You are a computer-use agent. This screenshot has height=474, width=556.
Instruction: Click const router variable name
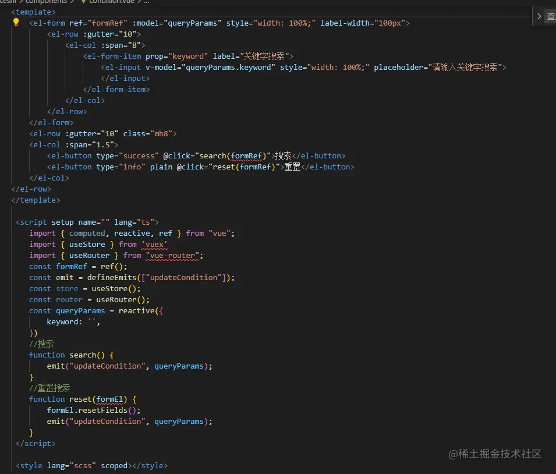[x=69, y=300]
